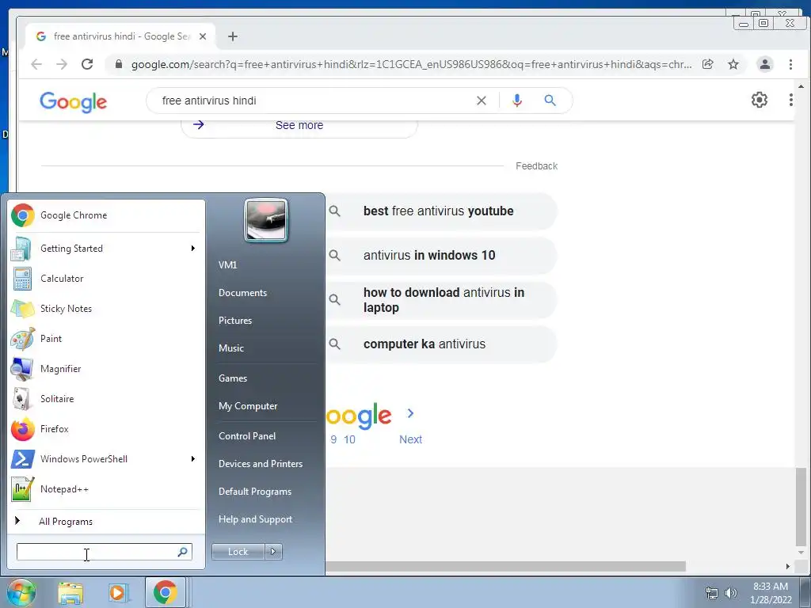Open Documents from the Start menu
The image size is (811, 608).
click(x=242, y=293)
